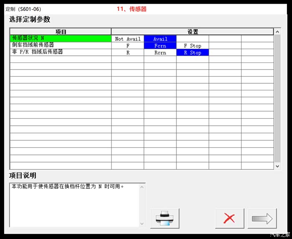Select the green "传感器状况 N" row
The width and height of the screenshot is (292, 239).
click(60, 38)
